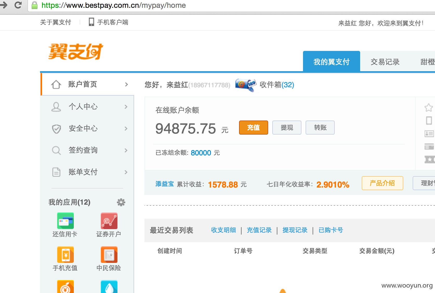Open the 关于翼支付 link
Viewport: 435px width, 293px height.
click(x=56, y=22)
